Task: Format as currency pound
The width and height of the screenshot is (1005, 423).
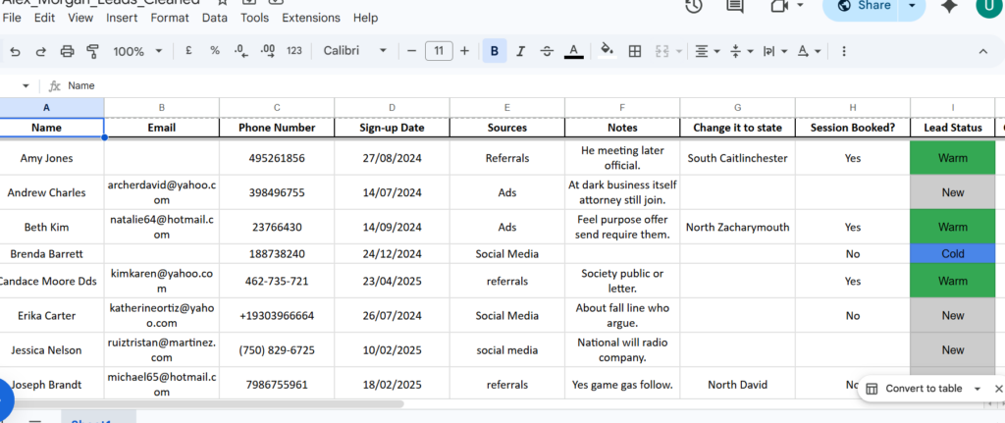Action: pyautogui.click(x=188, y=51)
